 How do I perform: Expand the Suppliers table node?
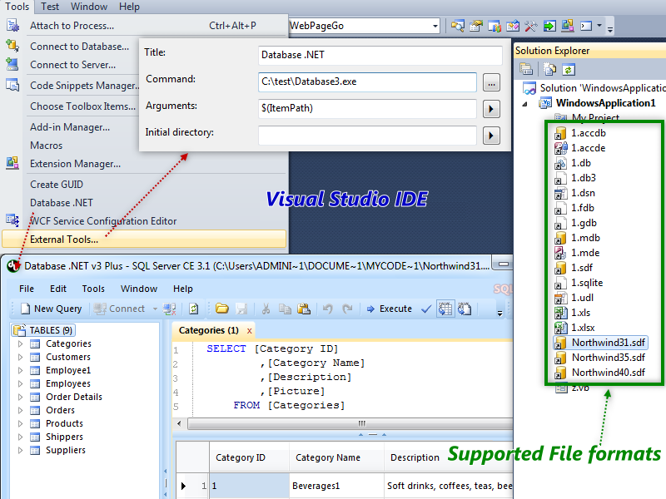pyautogui.click(x=20, y=450)
